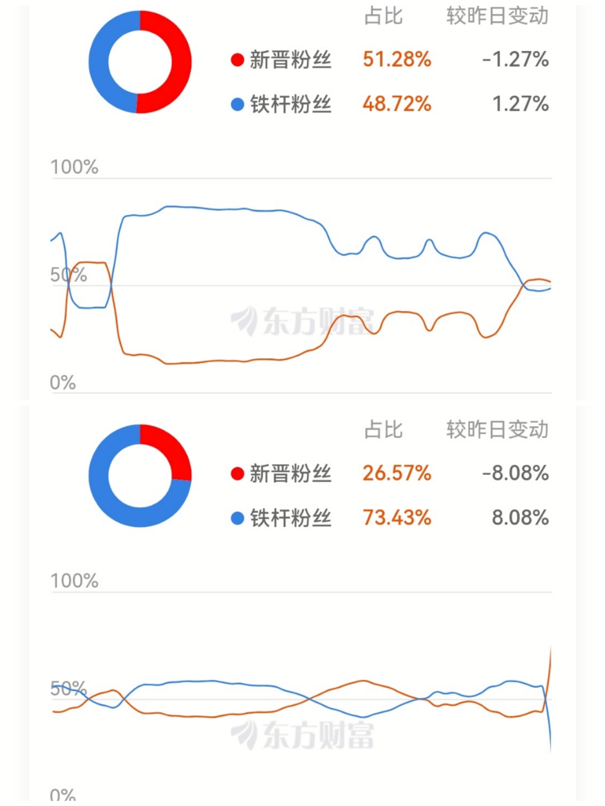This screenshot has height=806, width=605.
Task: Tap the 48.72% share value
Action: pyautogui.click(x=397, y=104)
